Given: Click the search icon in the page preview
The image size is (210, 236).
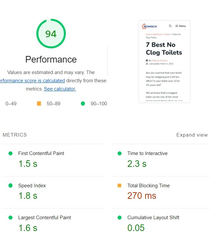Looking at the screenshot, I should coord(170,26).
